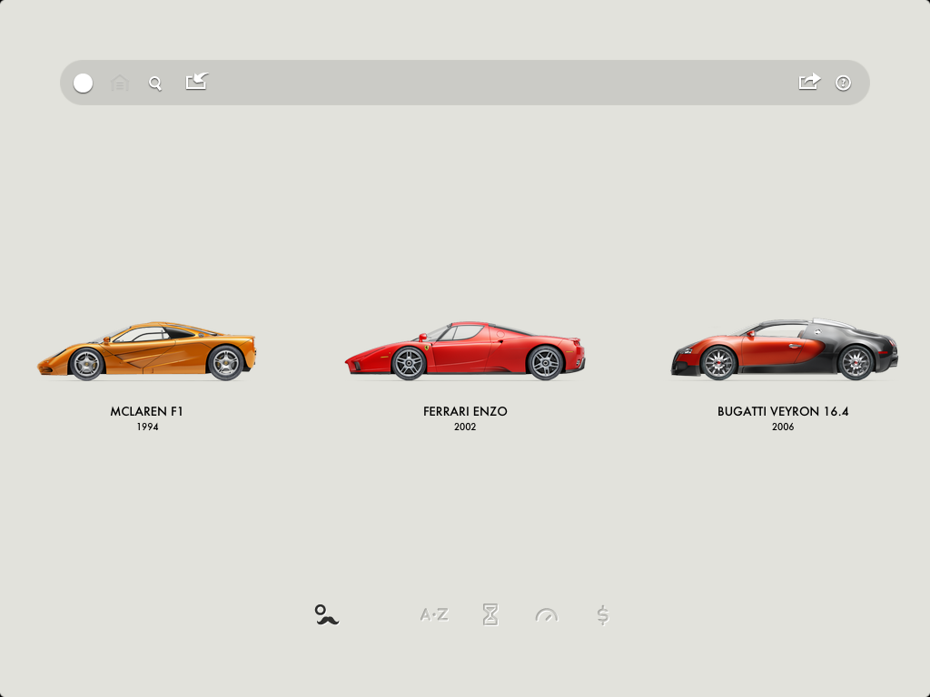Click the magnifier search icon
This screenshot has height=697, width=930.
tap(155, 83)
